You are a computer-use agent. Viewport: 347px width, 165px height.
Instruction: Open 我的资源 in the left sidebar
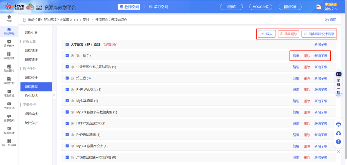(x=9, y=56)
